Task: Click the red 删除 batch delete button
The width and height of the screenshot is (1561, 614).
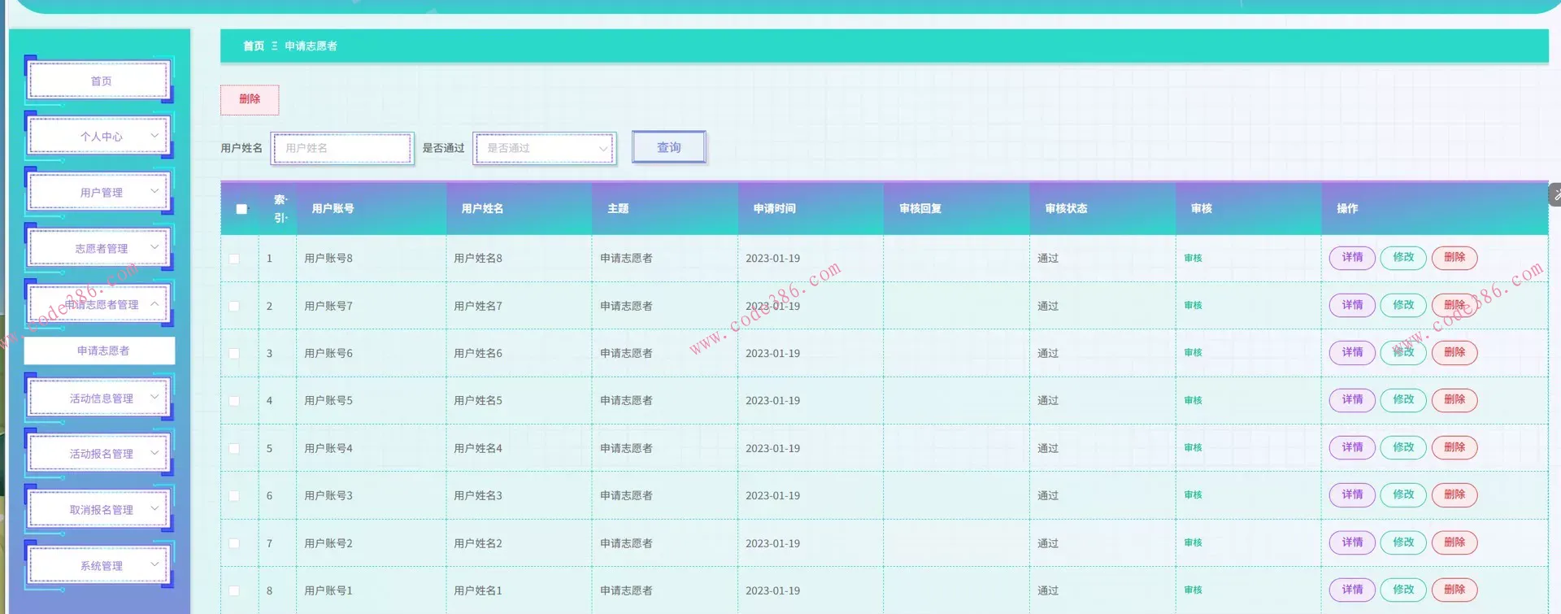Action: pyautogui.click(x=250, y=99)
